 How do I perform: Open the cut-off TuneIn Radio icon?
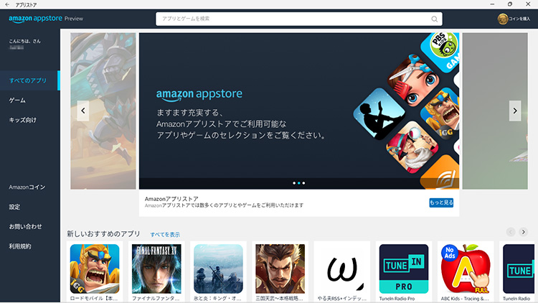(x=519, y=269)
